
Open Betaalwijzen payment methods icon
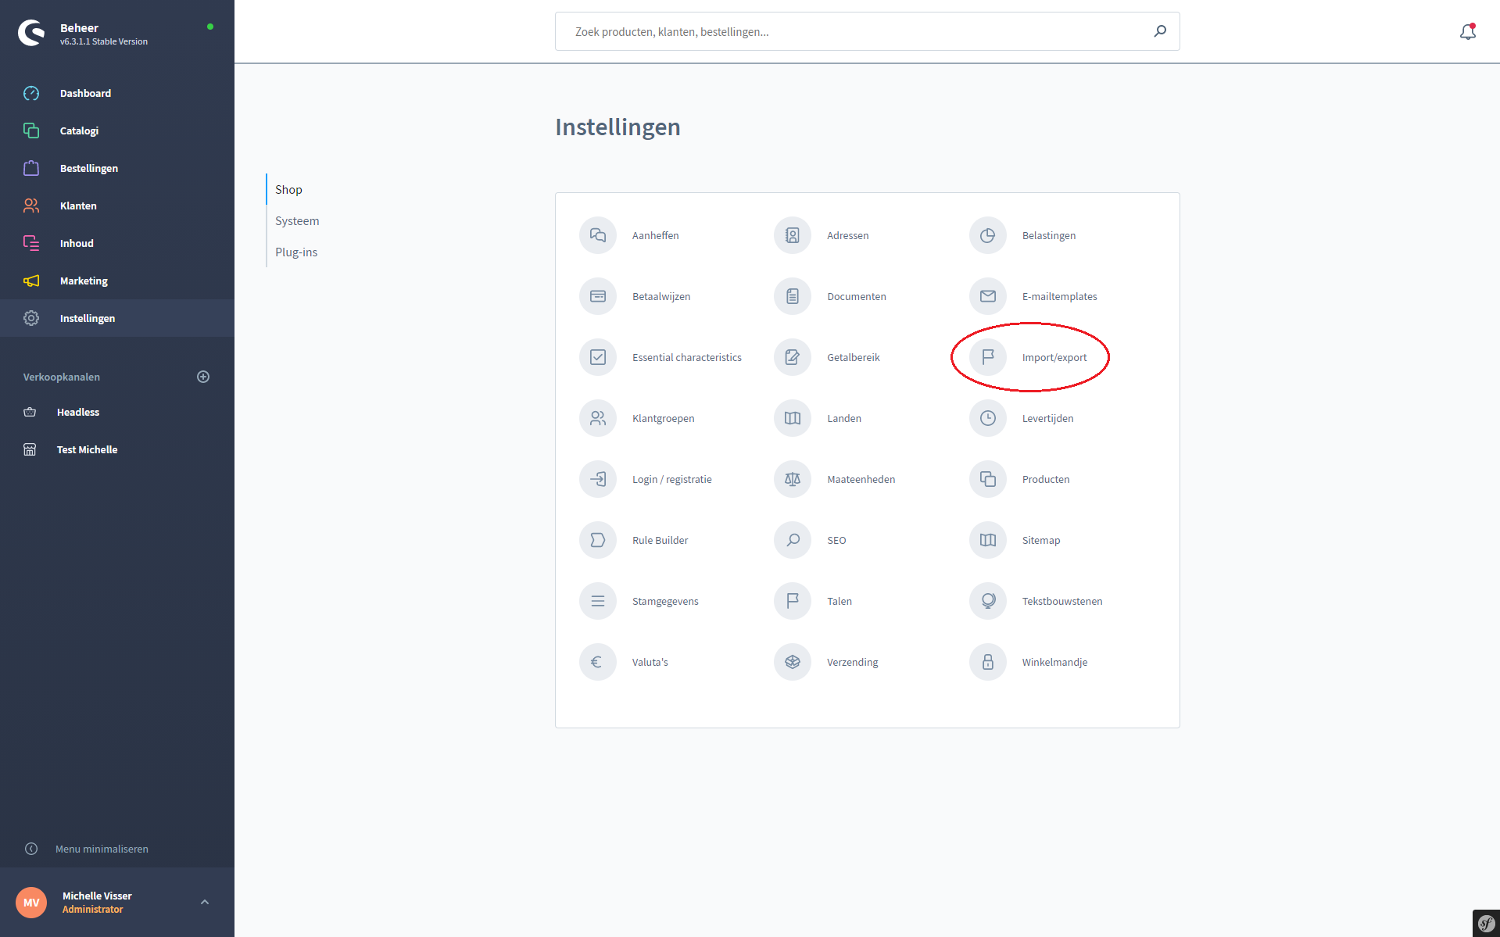(598, 296)
